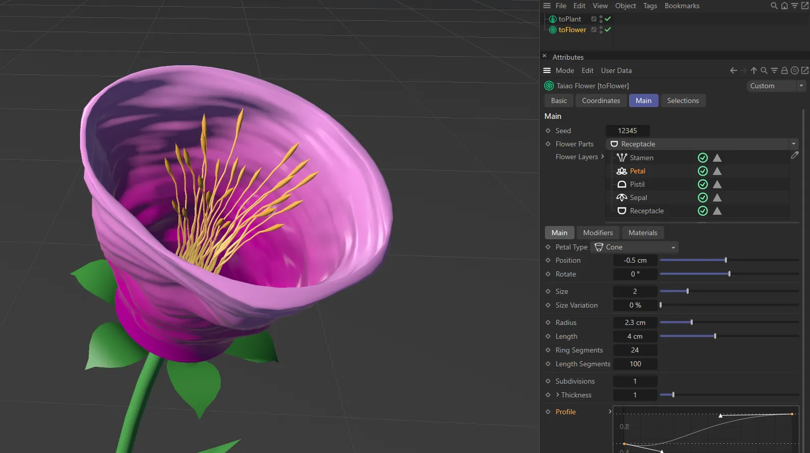The width and height of the screenshot is (810, 453).
Task: Click the Ring Segments value field
Action: [x=635, y=350]
